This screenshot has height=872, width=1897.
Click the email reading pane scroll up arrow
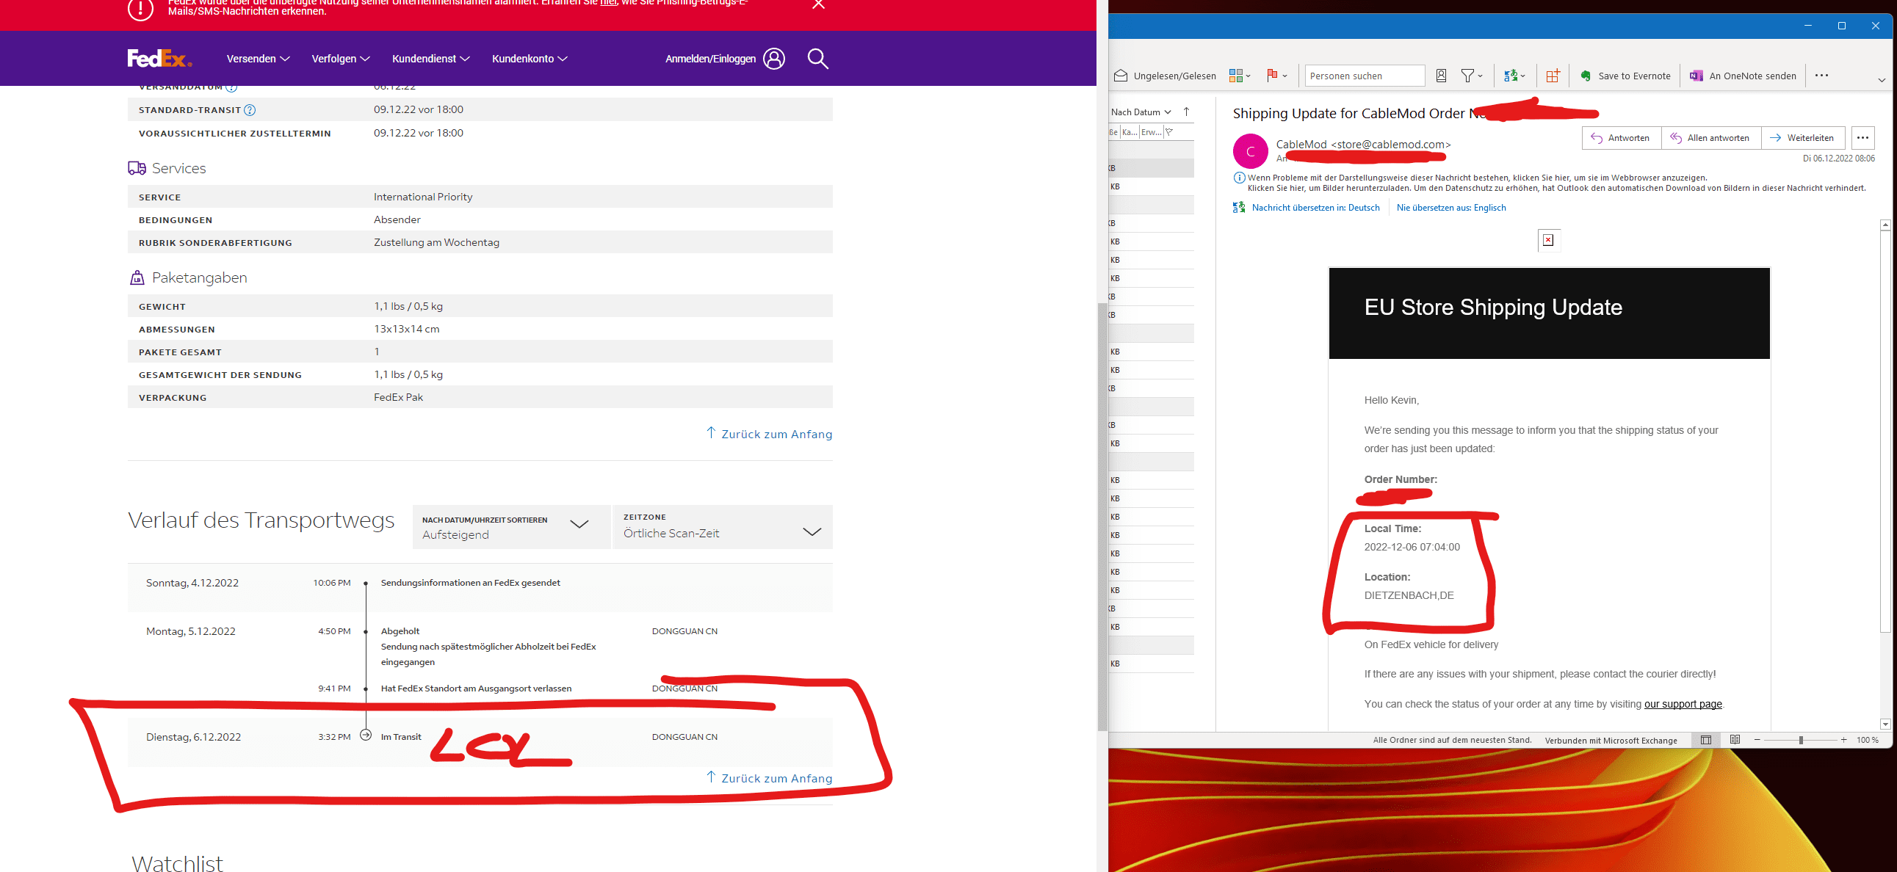(1885, 225)
